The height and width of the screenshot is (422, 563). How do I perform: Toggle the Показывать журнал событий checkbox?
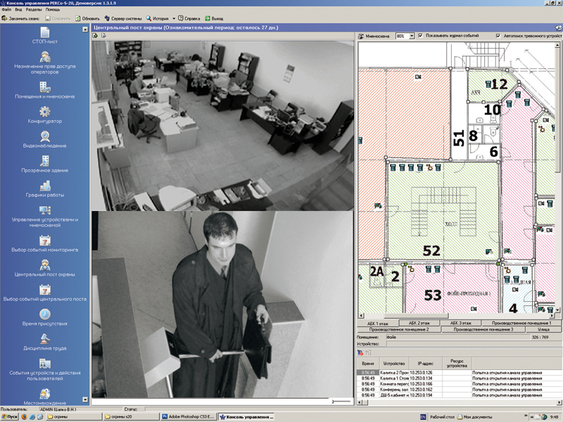420,36
